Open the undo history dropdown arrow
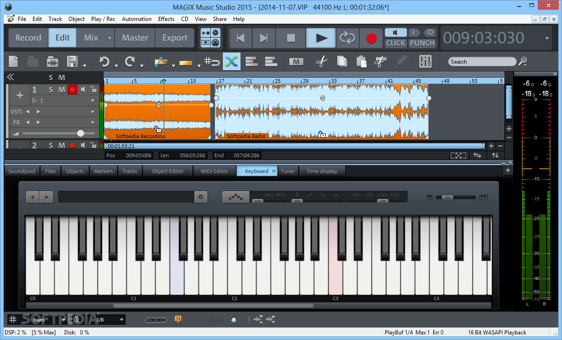Viewport: 562px width, 340px height. point(116,66)
